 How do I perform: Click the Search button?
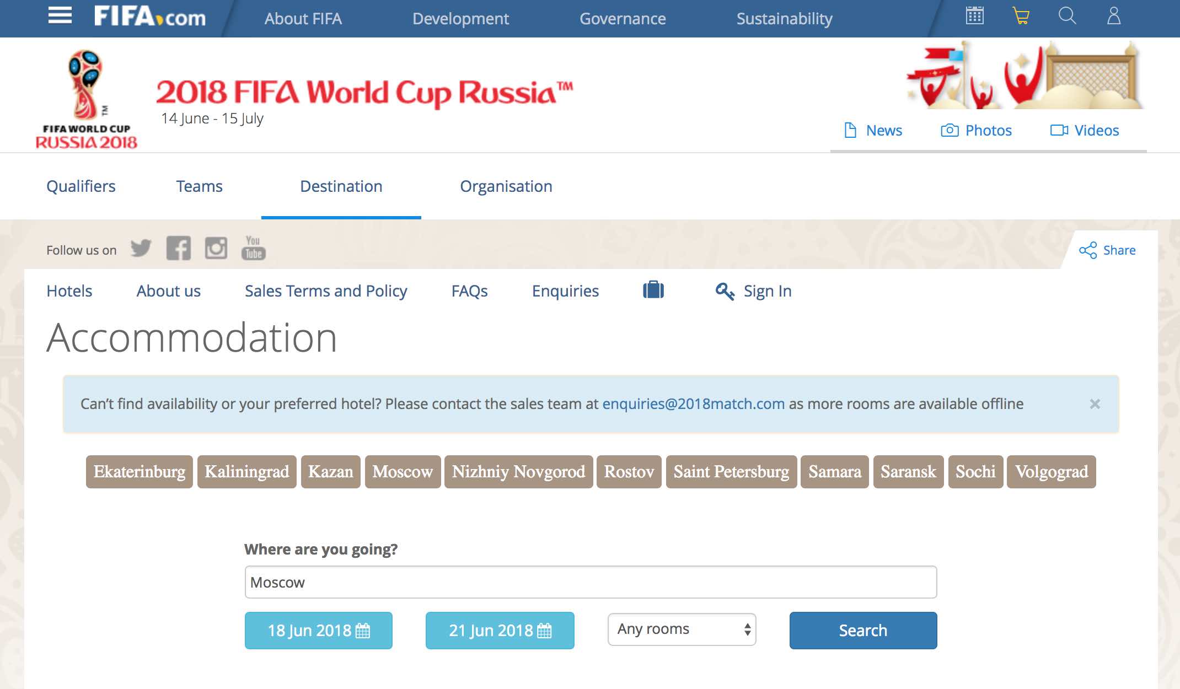pyautogui.click(x=863, y=631)
